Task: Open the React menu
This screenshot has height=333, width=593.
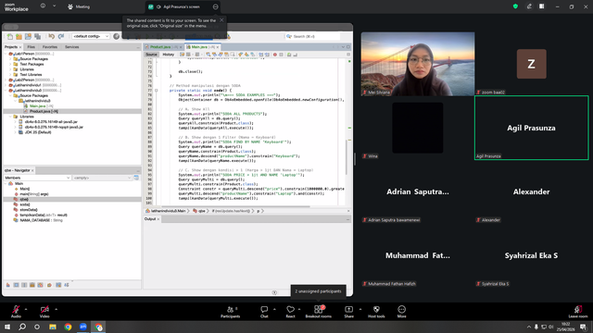Action: coord(290,312)
